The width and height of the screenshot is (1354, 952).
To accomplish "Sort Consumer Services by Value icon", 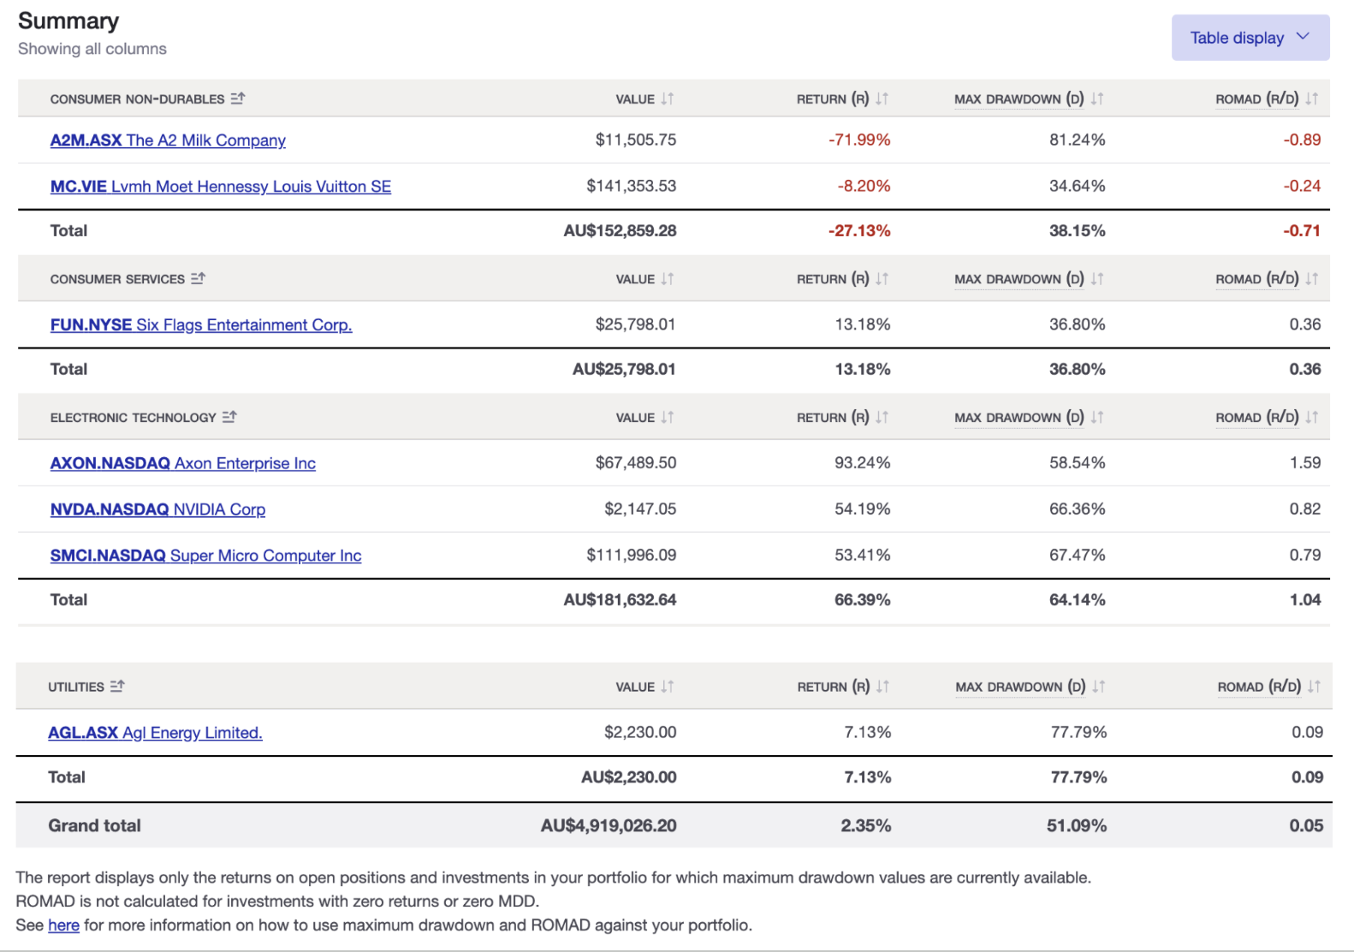I will click(668, 278).
